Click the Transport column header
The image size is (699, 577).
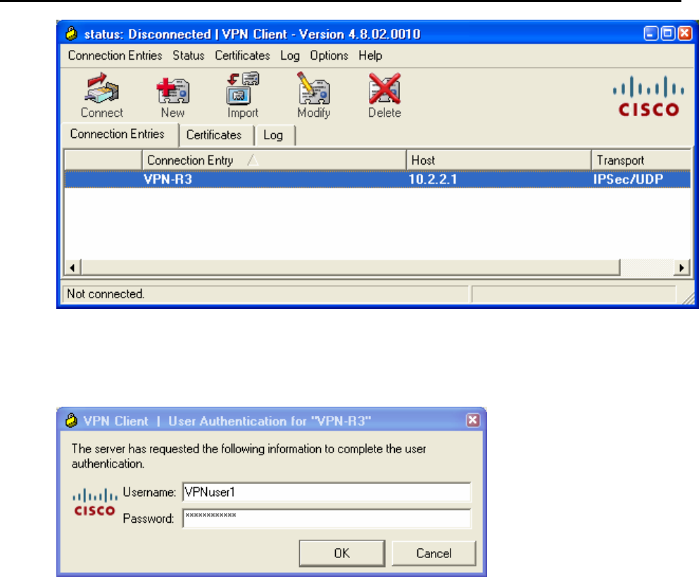(641, 160)
